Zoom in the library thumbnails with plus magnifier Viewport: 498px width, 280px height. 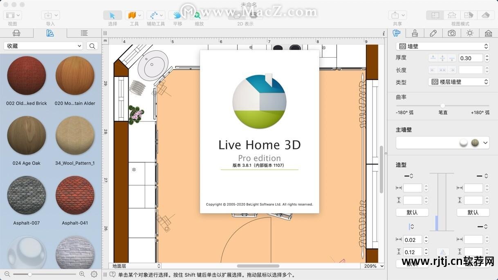pos(82,274)
